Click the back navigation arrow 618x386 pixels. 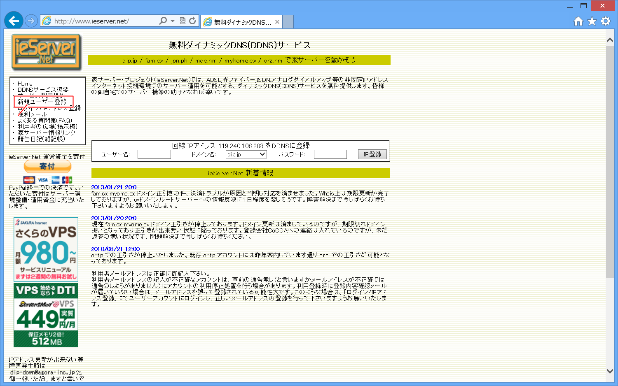14,21
